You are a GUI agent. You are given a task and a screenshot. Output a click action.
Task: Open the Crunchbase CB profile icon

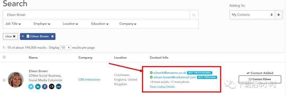pyautogui.click(x=52, y=87)
